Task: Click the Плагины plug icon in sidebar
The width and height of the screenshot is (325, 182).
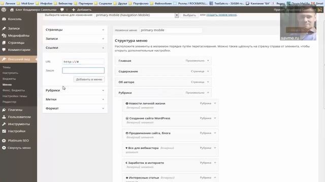Action: click(4, 110)
